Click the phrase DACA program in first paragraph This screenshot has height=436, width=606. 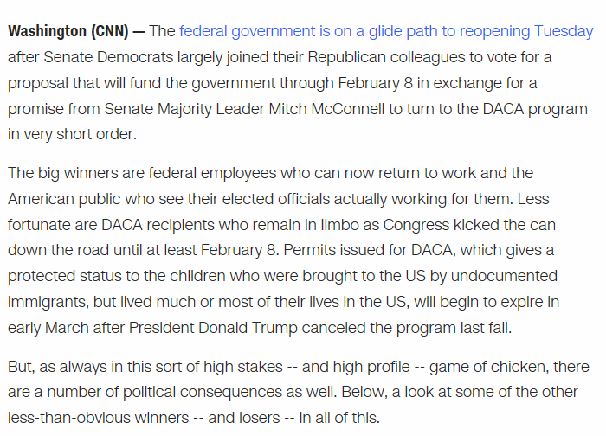tap(535, 109)
